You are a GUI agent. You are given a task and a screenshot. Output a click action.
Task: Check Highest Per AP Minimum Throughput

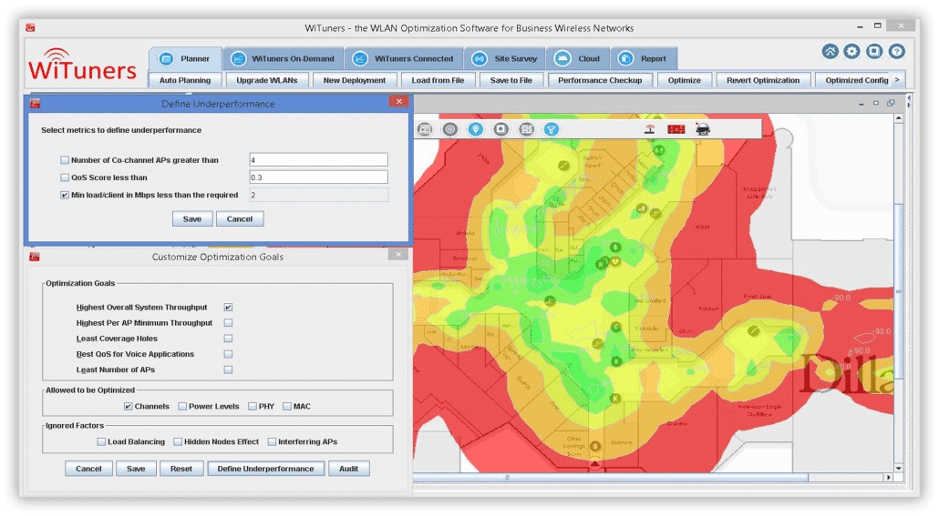pyautogui.click(x=228, y=323)
